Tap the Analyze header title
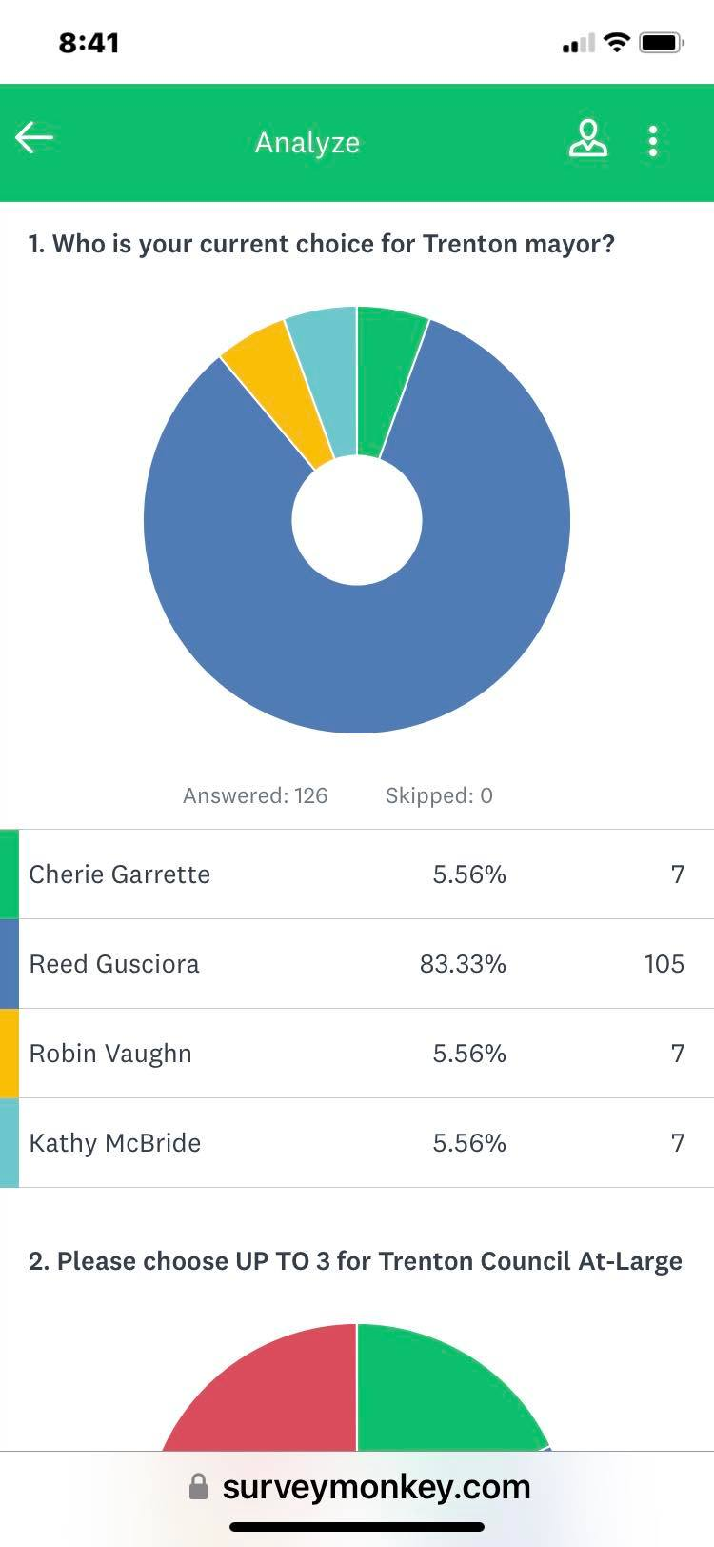Image resolution: width=714 pixels, height=1547 pixels. 307,143
